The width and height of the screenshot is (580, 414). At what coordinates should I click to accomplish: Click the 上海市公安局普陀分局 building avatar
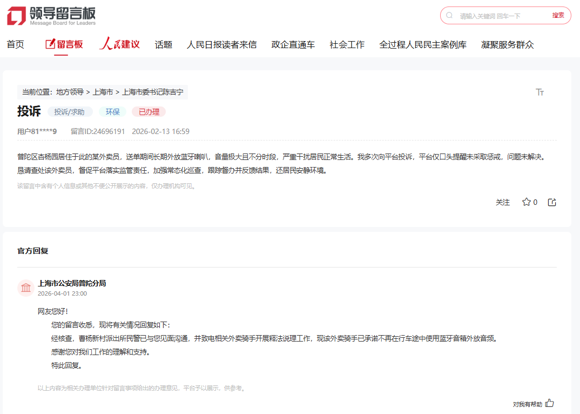[26, 288]
